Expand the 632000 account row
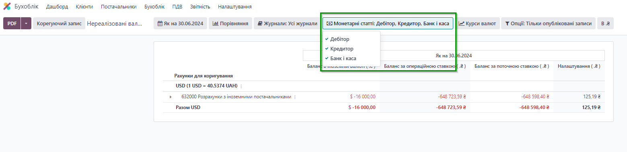627x152 pixels. (x=171, y=97)
